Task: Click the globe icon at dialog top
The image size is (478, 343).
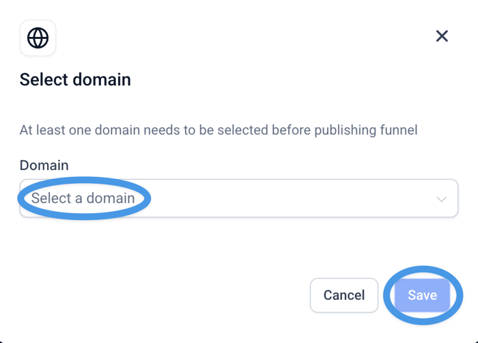Action: [x=38, y=38]
